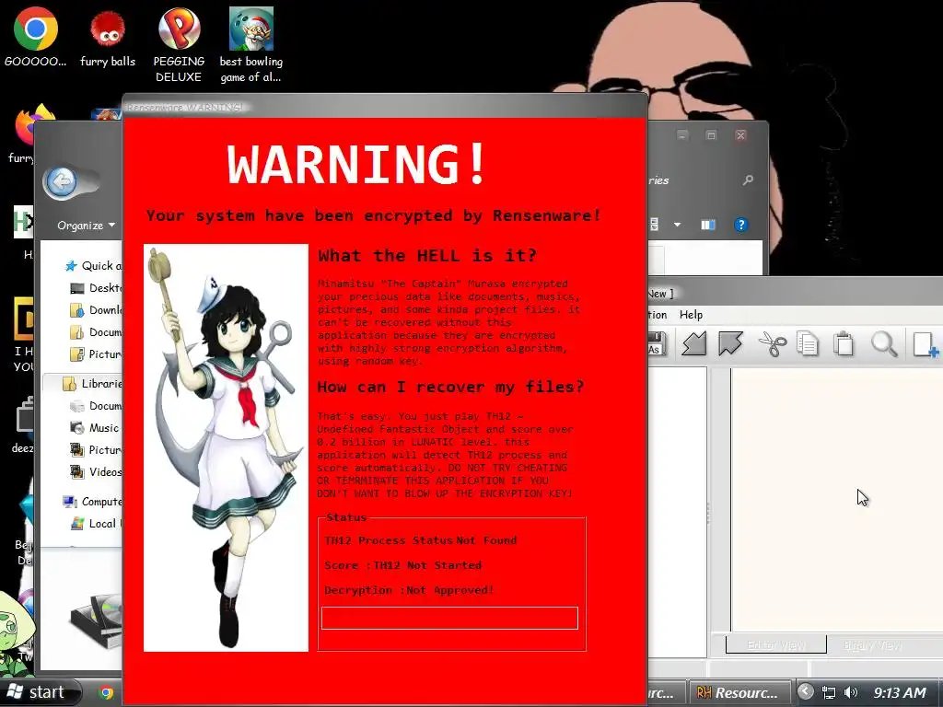Launch the furry balls desktop icon
Screen dimensions: 943x707
[x=108, y=37]
